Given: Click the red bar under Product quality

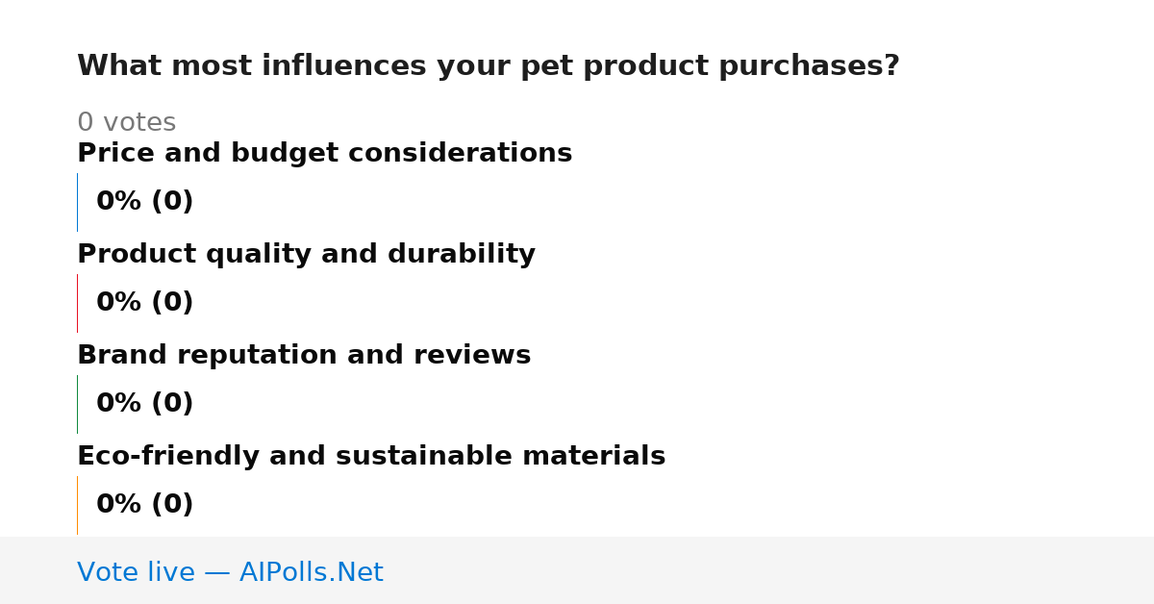Looking at the screenshot, I should click(77, 303).
